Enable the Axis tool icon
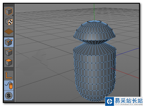Viewport: 143px width, 106px height. click(x=9, y=75)
